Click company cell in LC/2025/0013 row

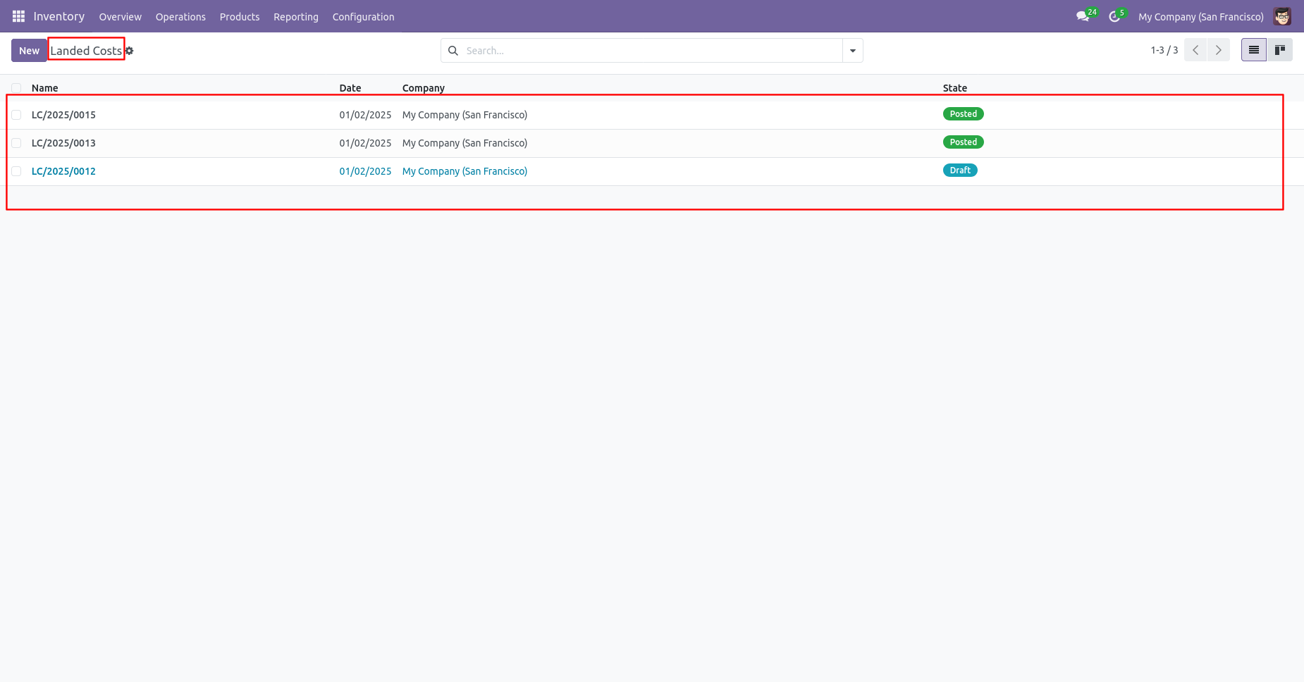click(465, 143)
